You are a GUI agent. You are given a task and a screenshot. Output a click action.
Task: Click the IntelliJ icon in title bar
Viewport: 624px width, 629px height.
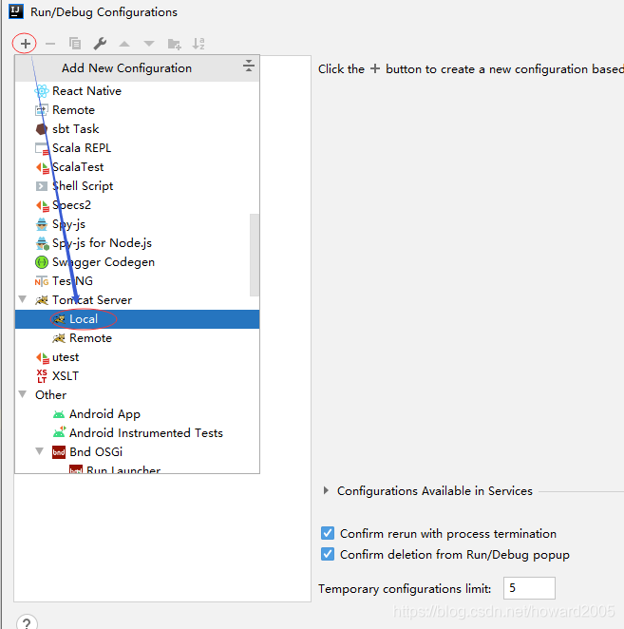click(x=16, y=11)
